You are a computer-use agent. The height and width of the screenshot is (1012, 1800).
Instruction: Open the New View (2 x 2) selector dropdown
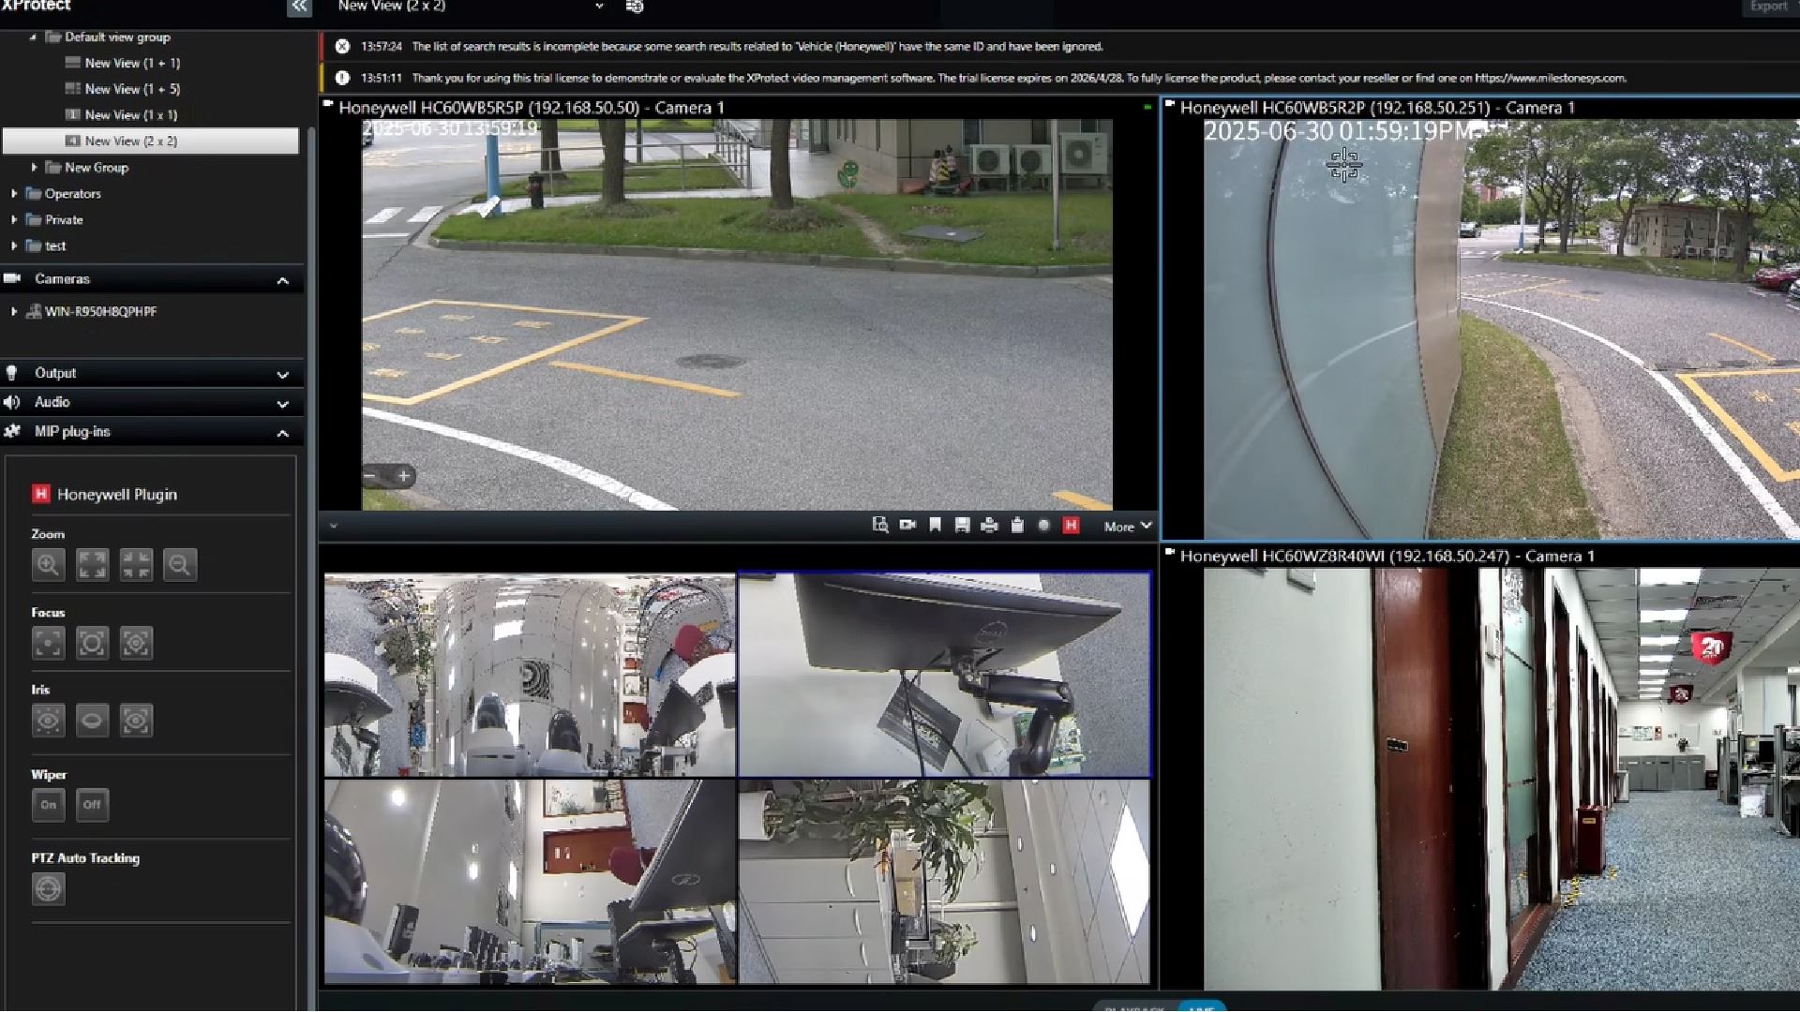click(599, 7)
